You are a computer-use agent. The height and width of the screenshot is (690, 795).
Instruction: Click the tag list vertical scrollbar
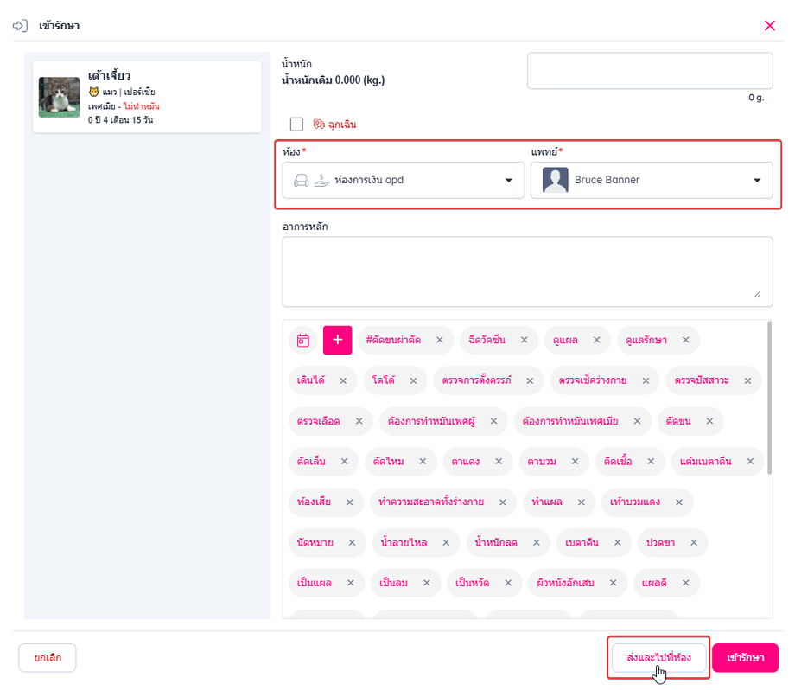click(x=769, y=399)
